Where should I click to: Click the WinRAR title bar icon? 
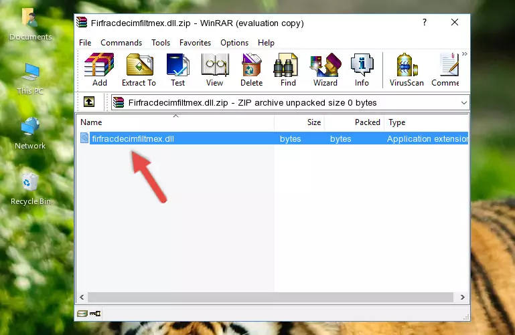(x=82, y=23)
